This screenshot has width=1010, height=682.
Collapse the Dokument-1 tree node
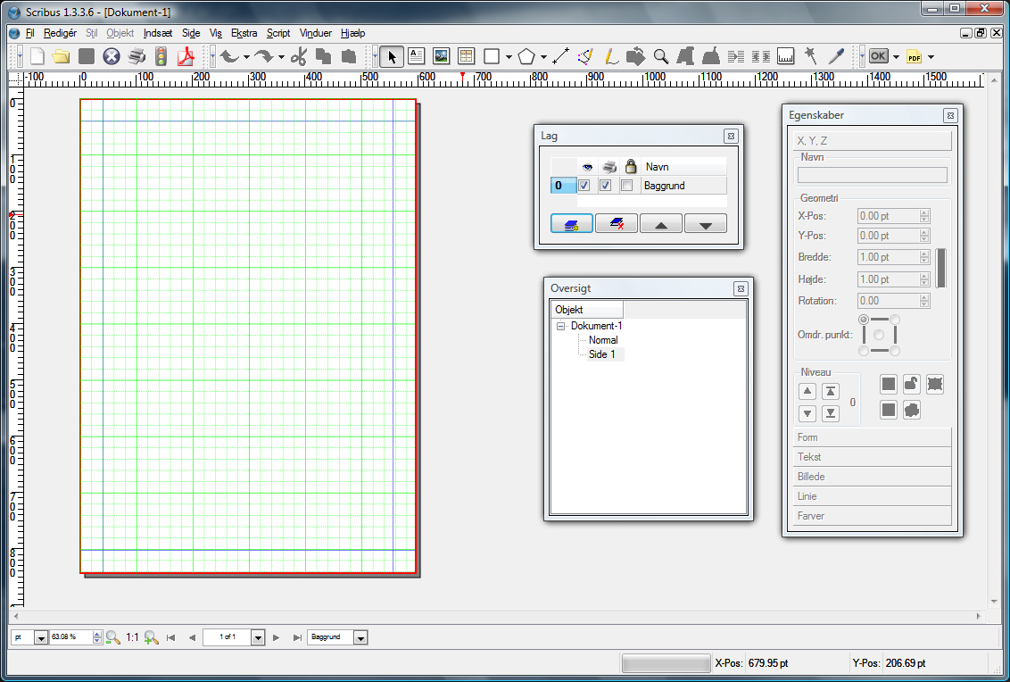point(561,326)
